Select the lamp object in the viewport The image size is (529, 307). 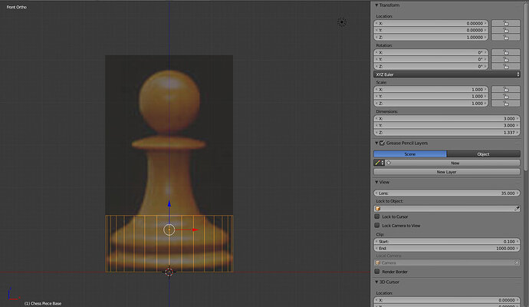tap(342, 22)
